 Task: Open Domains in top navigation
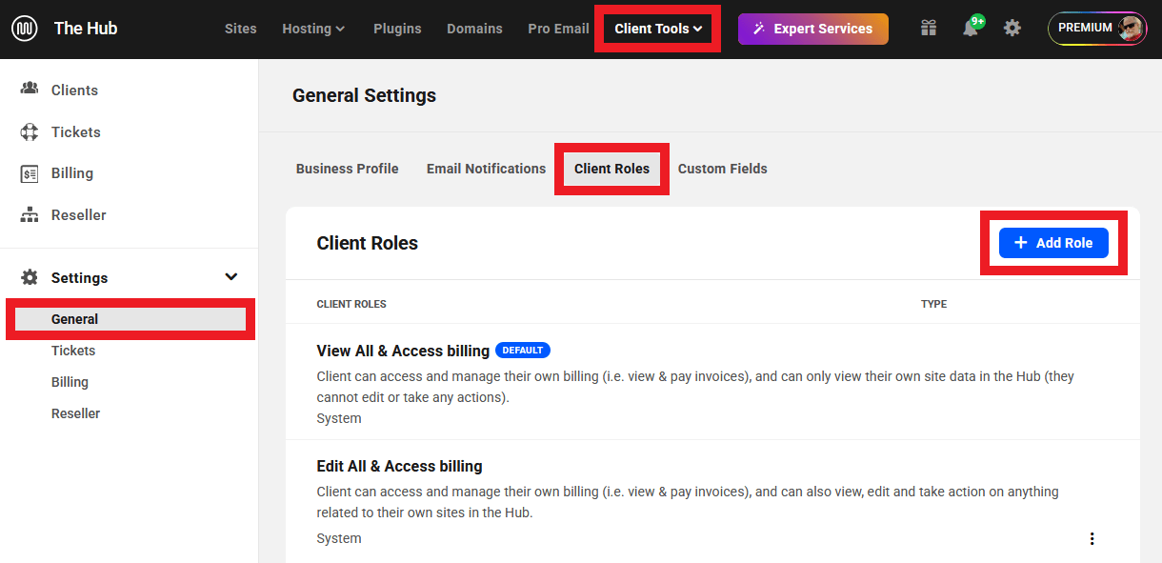pos(474,29)
